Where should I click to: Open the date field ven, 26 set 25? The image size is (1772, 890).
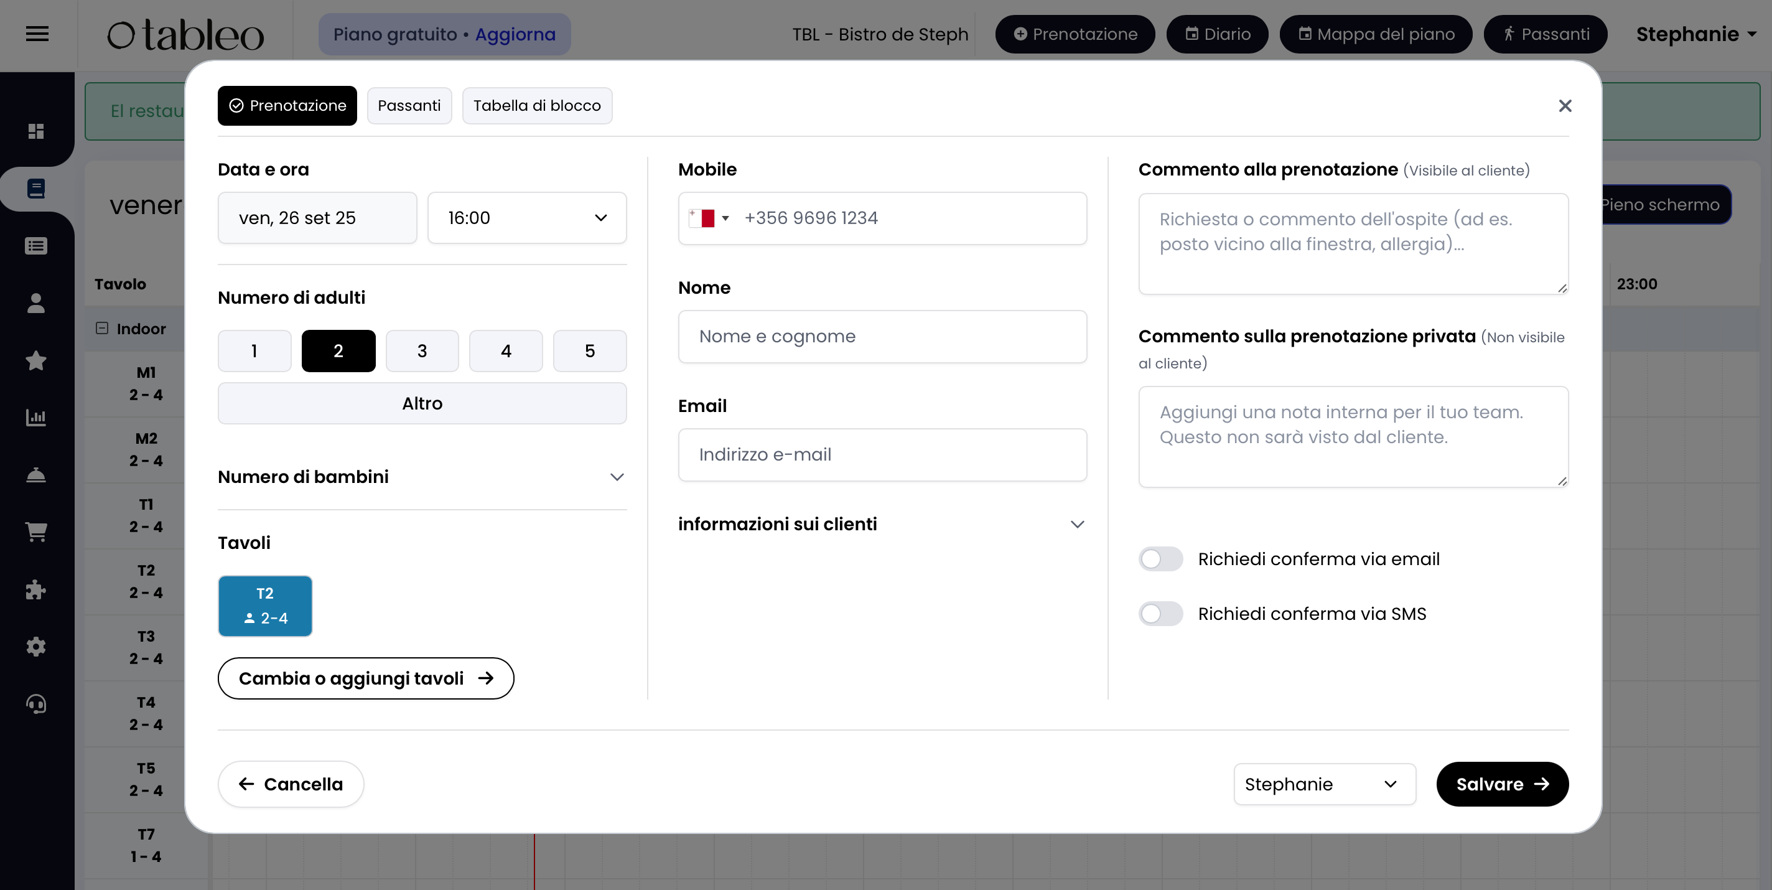(x=317, y=218)
